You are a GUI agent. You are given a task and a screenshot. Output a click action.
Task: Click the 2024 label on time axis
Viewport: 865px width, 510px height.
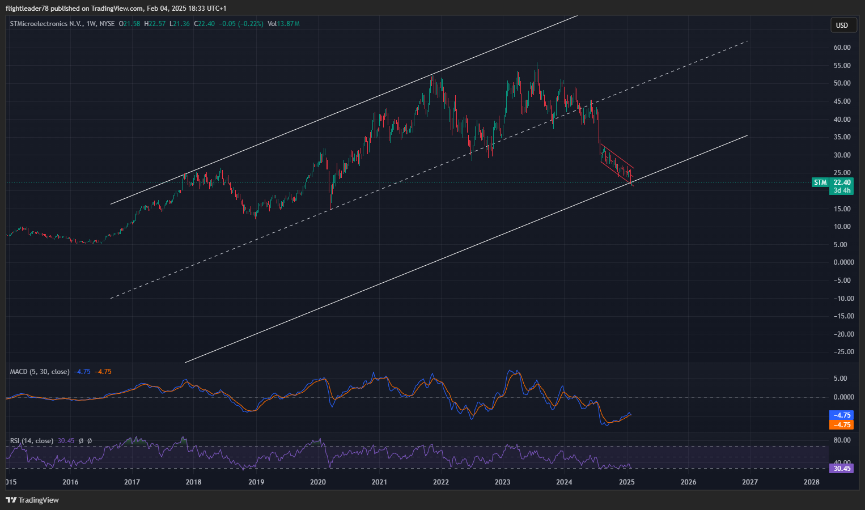(x=564, y=482)
